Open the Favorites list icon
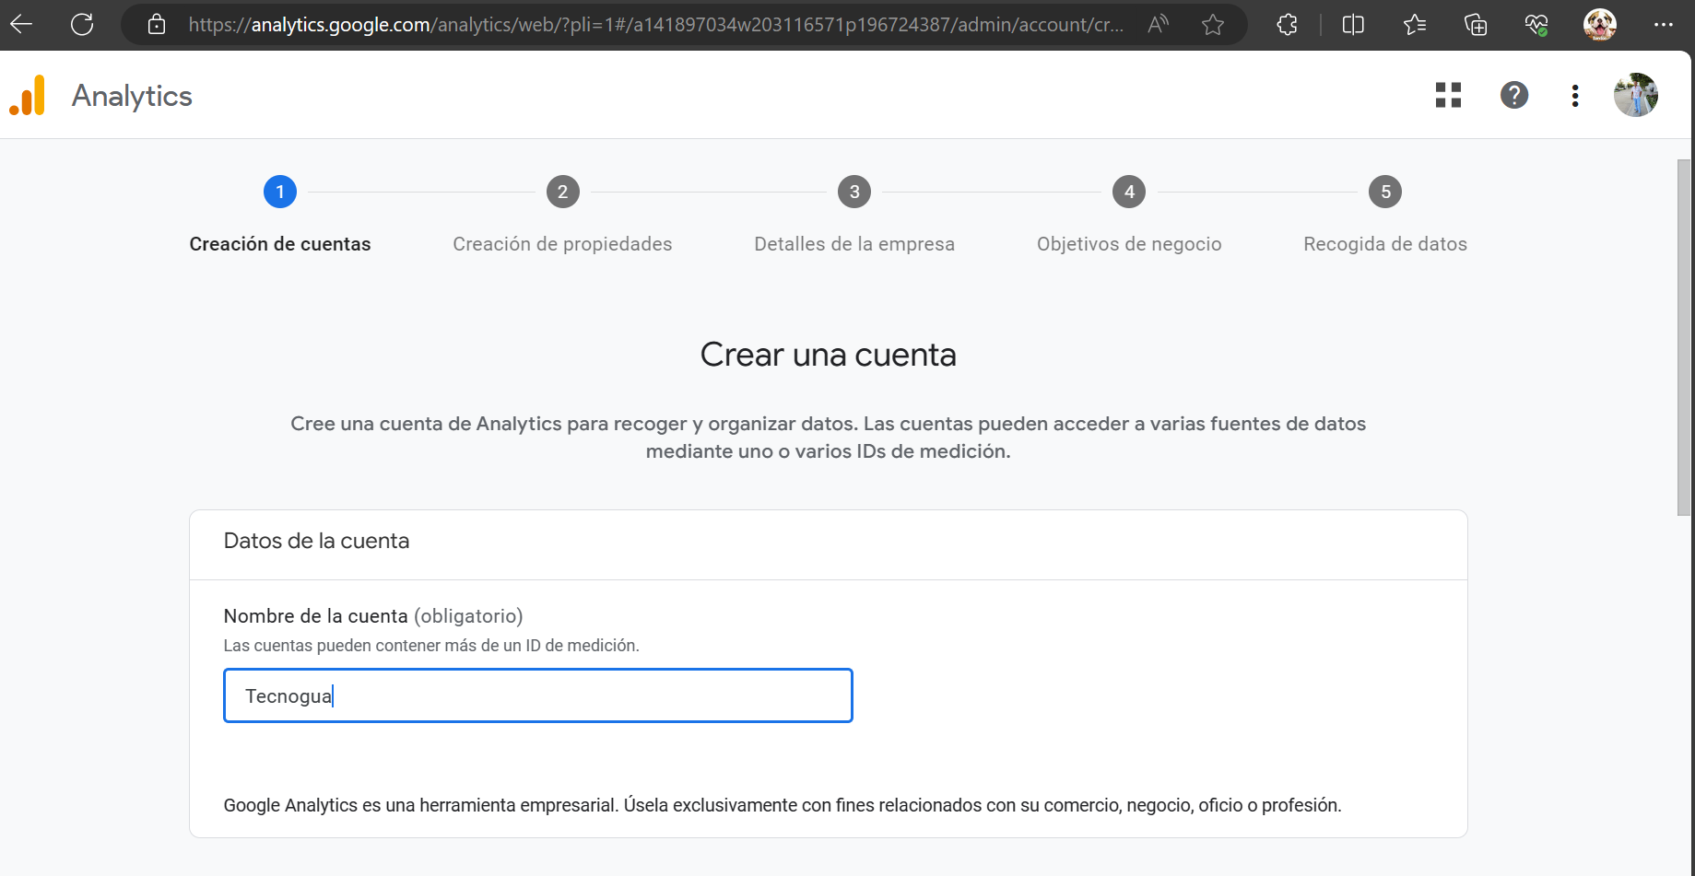This screenshot has width=1695, height=876. (1415, 24)
